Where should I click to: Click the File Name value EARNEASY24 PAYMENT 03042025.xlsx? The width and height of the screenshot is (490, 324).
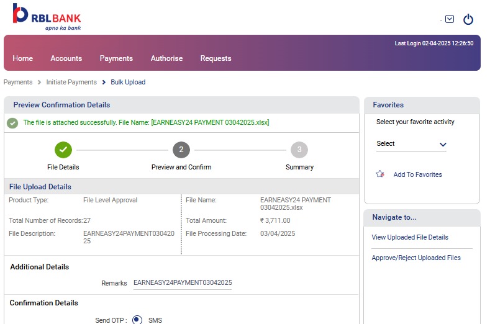pyautogui.click(x=296, y=204)
